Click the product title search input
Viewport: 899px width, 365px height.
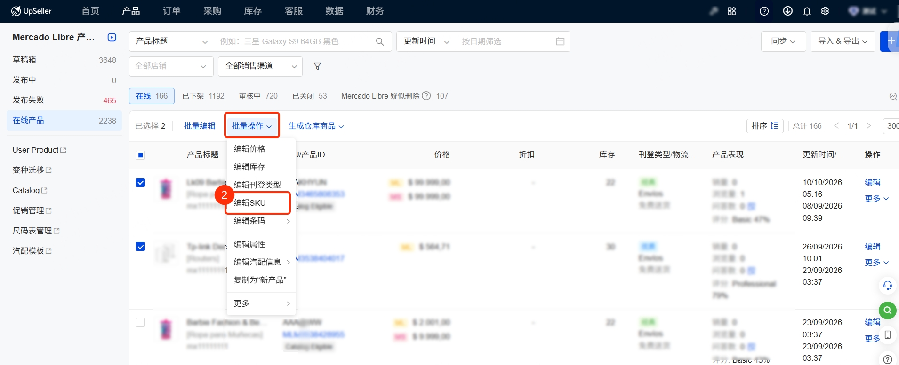tap(302, 42)
